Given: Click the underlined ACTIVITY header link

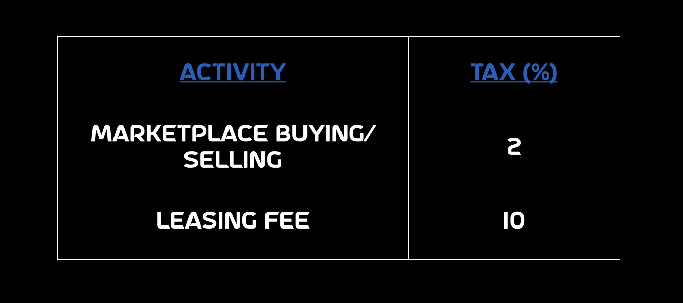Looking at the screenshot, I should click(x=233, y=72).
